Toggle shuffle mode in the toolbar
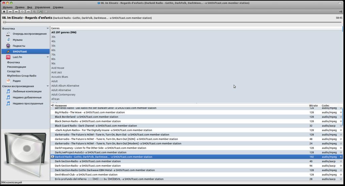Screen dimensions: 345x186 [x=28, y=12]
